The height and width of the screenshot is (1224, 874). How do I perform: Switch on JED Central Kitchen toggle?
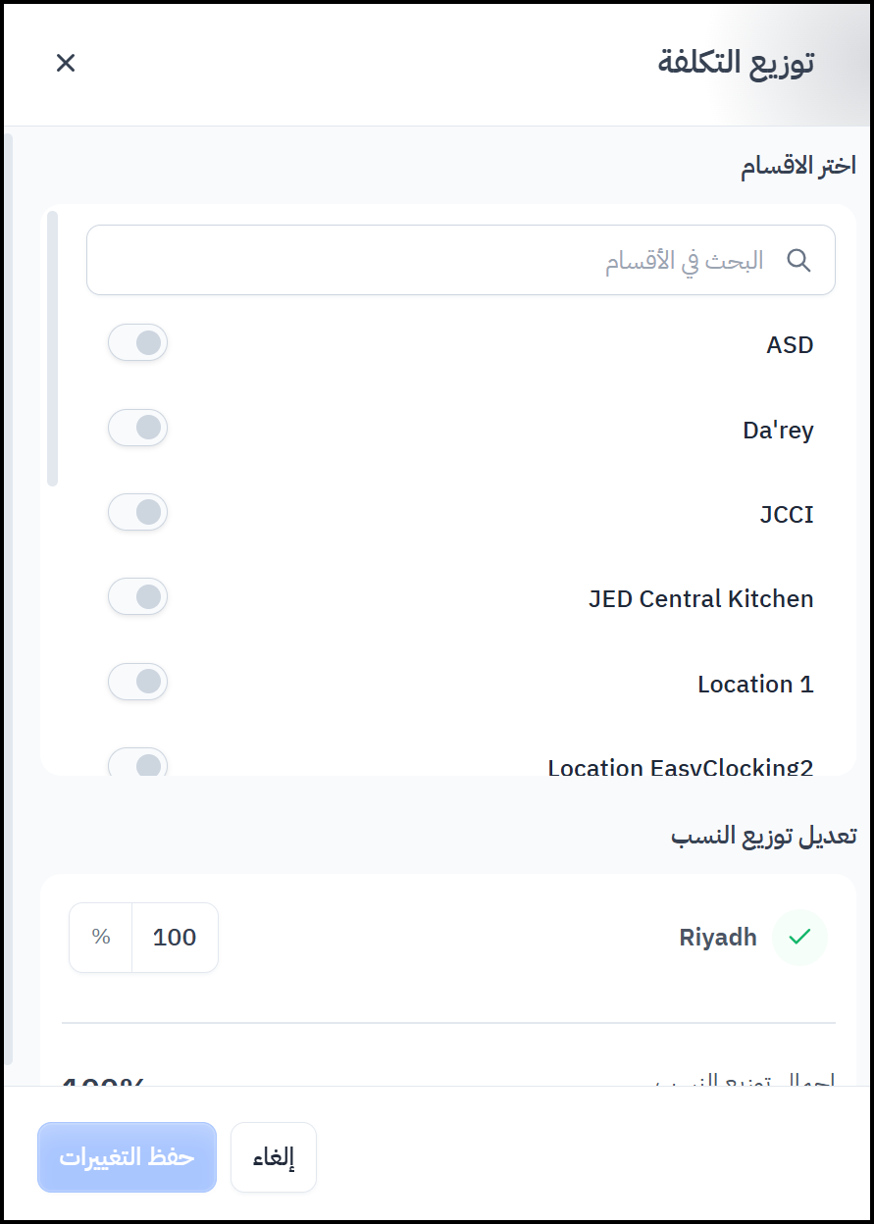[138, 596]
